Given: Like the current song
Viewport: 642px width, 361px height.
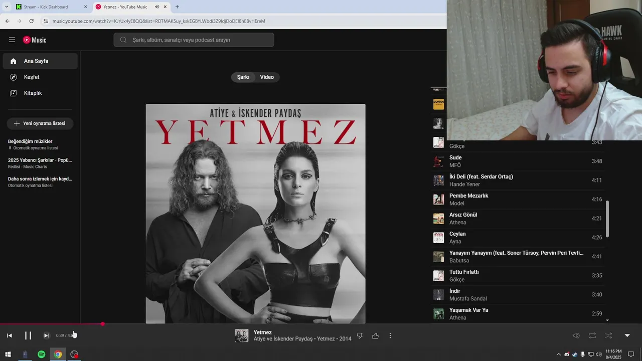Looking at the screenshot, I should (x=375, y=336).
